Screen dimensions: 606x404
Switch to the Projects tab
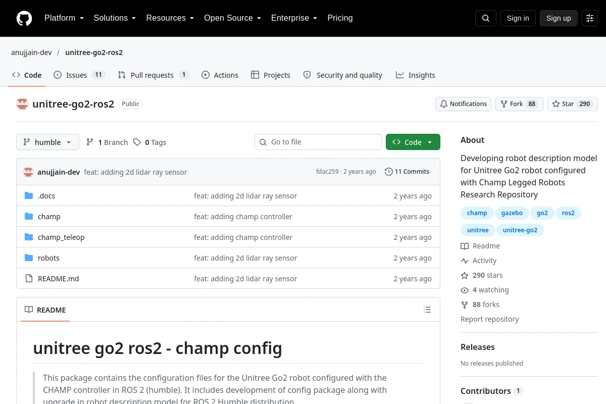[x=271, y=75]
